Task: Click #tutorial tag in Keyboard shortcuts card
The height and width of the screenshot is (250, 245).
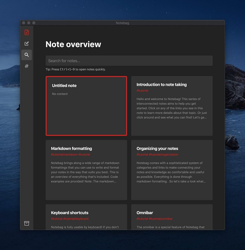Action: tap(57, 219)
